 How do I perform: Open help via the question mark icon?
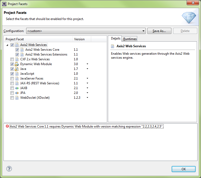[x=9, y=169]
